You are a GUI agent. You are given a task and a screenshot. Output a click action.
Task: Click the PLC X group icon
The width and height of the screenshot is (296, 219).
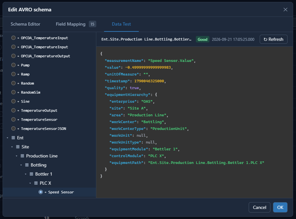[36, 183]
